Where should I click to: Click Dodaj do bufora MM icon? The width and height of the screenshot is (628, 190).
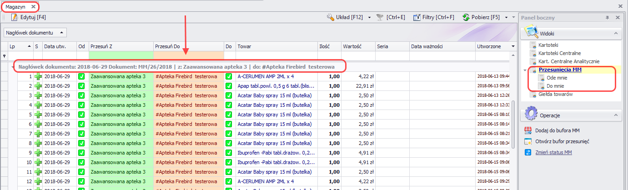528,130
